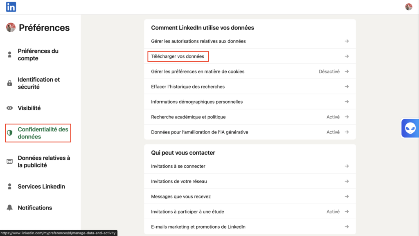Viewport: 419px width, 236px height.
Task: Open E-mails marketing et promotions de LinkedIn
Action: 250,227
